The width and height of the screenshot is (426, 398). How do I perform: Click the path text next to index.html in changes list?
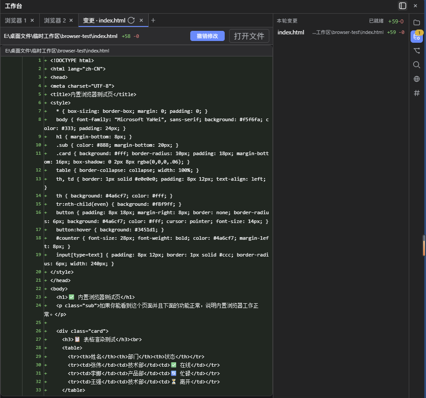point(348,32)
